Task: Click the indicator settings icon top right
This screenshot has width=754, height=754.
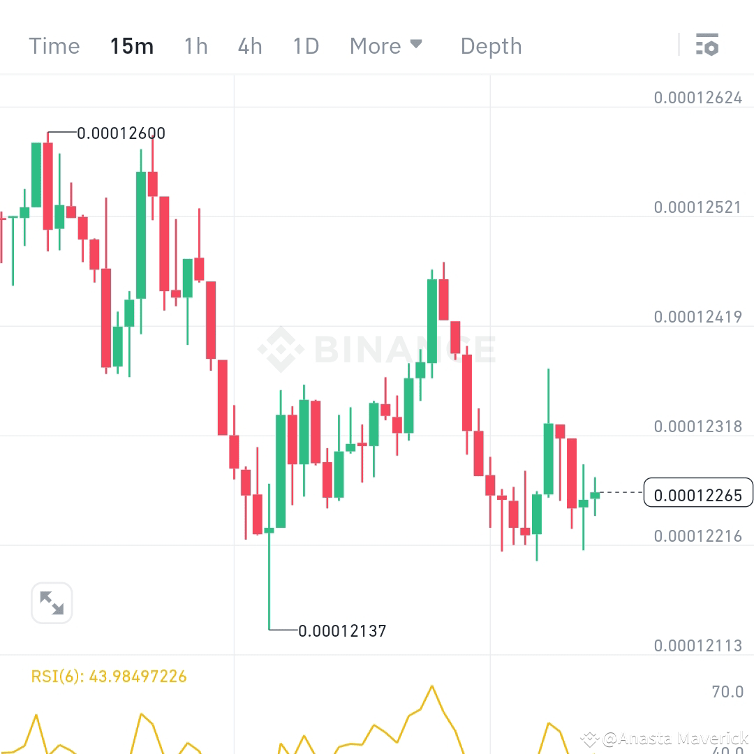Action: click(708, 45)
